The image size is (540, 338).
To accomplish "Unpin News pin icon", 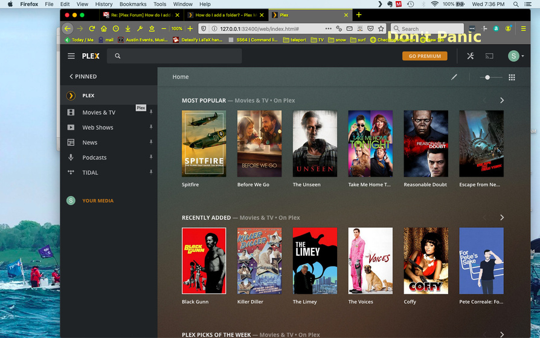I will point(151,141).
